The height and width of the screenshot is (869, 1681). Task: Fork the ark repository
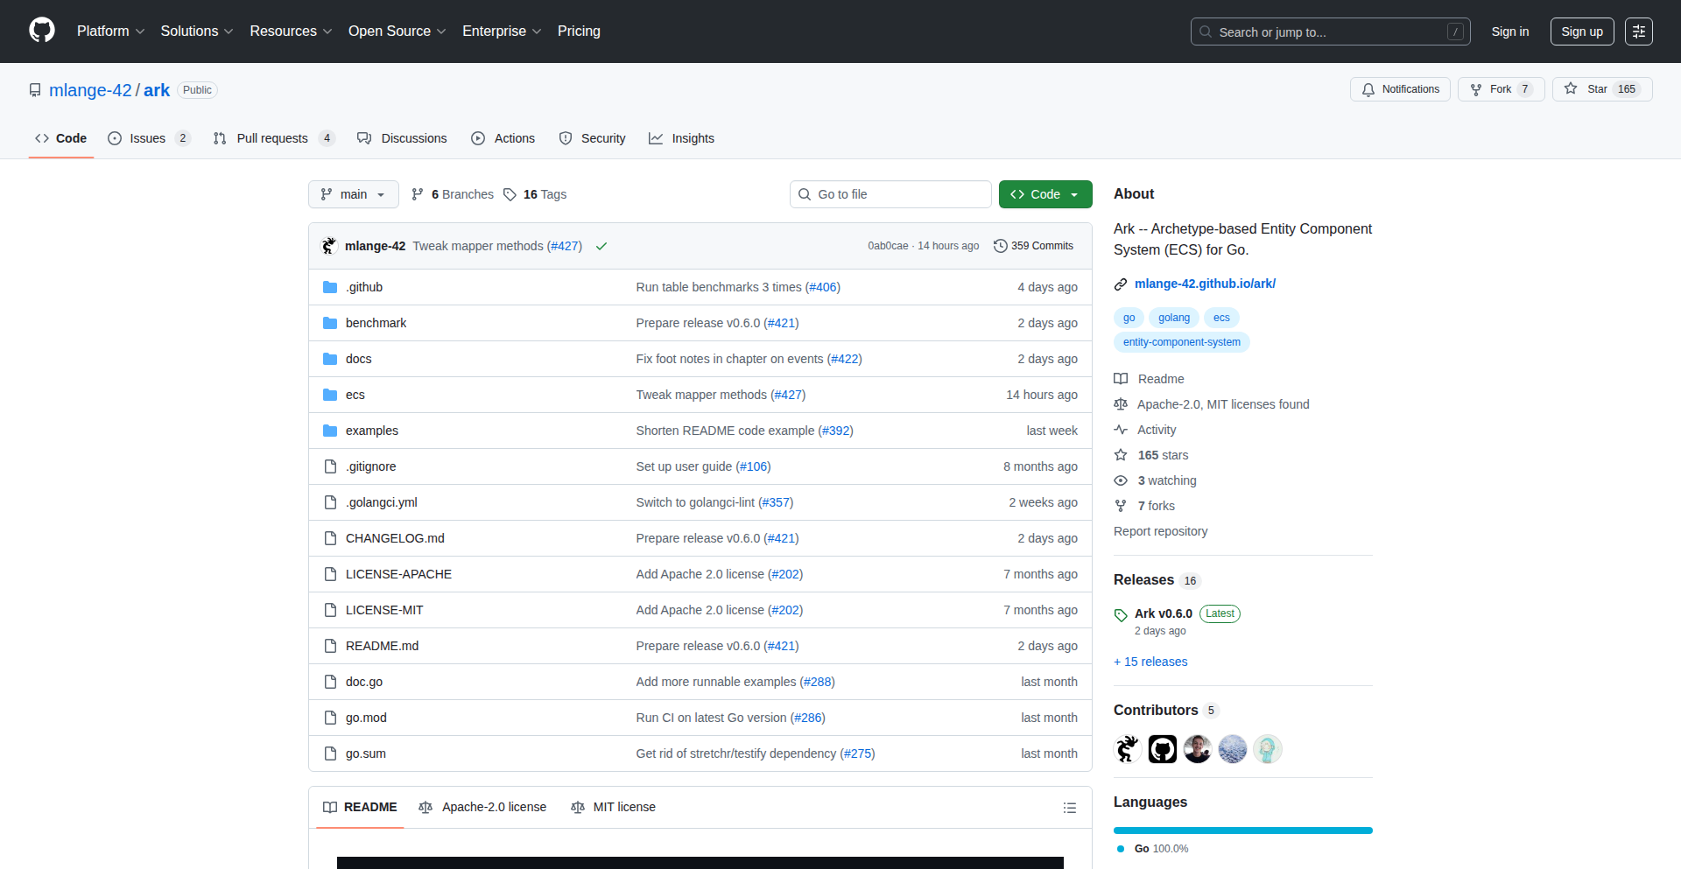pos(1501,89)
